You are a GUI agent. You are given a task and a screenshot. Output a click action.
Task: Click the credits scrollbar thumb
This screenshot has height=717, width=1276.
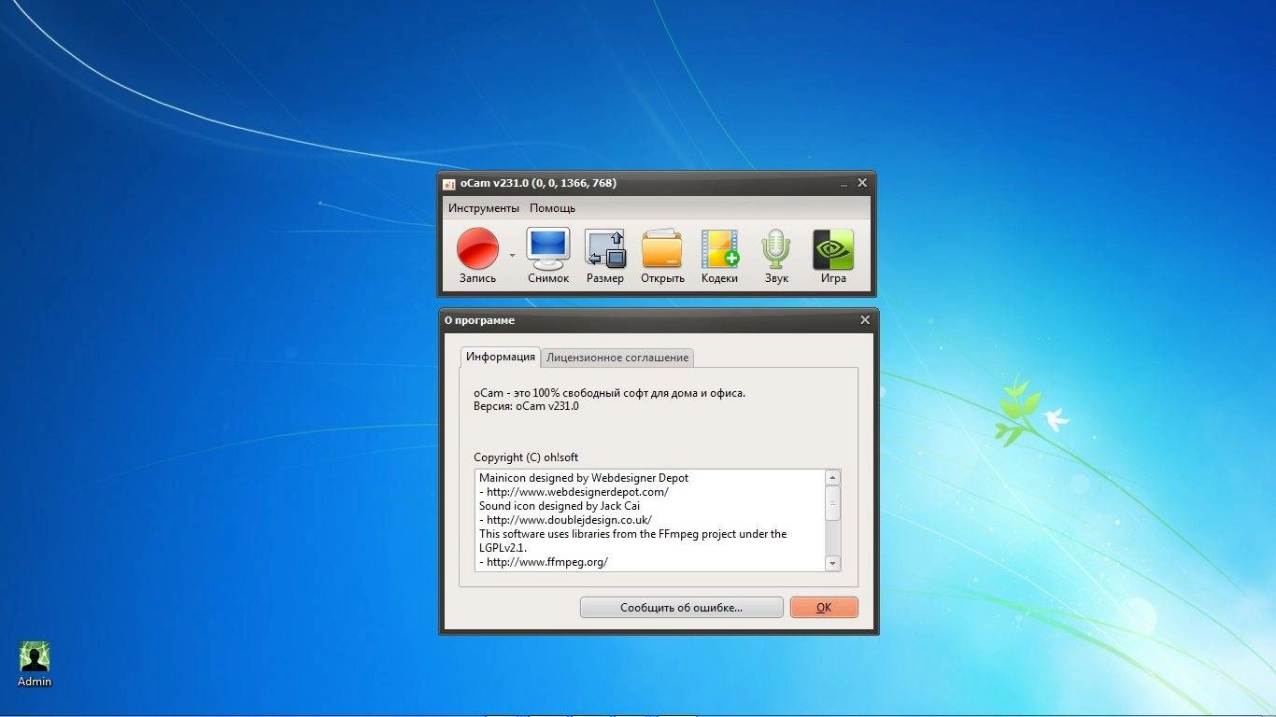(x=832, y=503)
